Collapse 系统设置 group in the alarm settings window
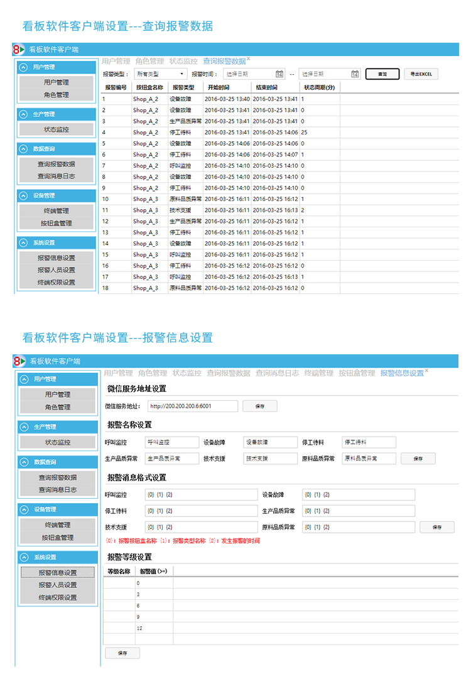 pyautogui.click(x=23, y=557)
